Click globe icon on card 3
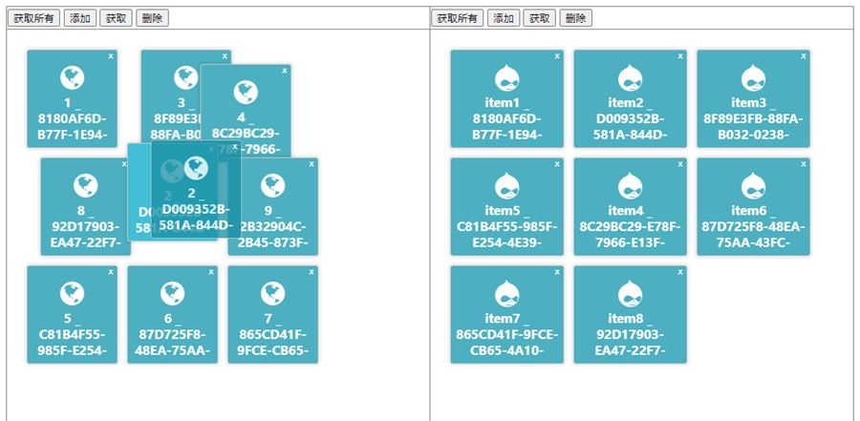The image size is (860, 421). pos(186,78)
